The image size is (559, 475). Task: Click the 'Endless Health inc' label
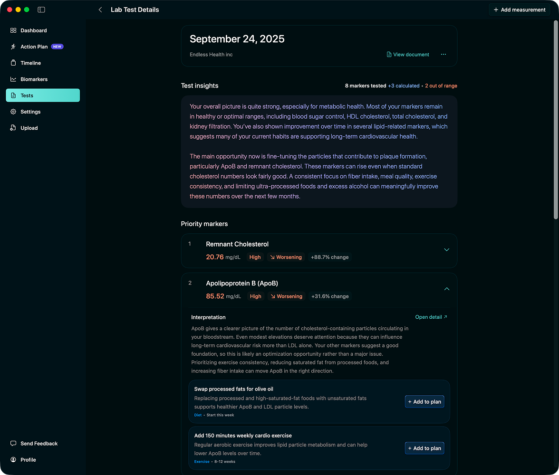point(211,55)
